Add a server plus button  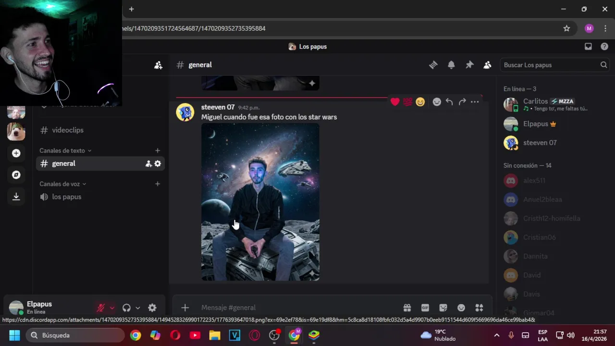16,153
